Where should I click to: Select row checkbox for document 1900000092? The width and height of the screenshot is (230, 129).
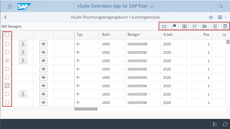(x=7, y=69)
